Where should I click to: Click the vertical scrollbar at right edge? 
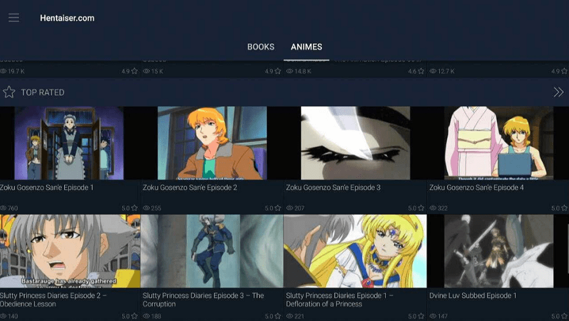click(568, 249)
